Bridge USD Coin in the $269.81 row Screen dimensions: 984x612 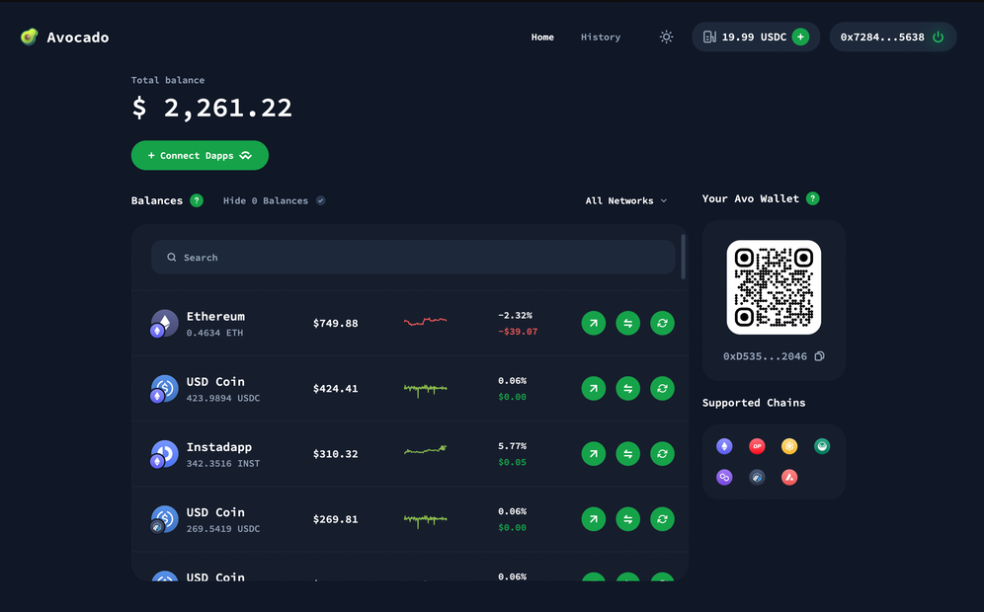pos(662,518)
